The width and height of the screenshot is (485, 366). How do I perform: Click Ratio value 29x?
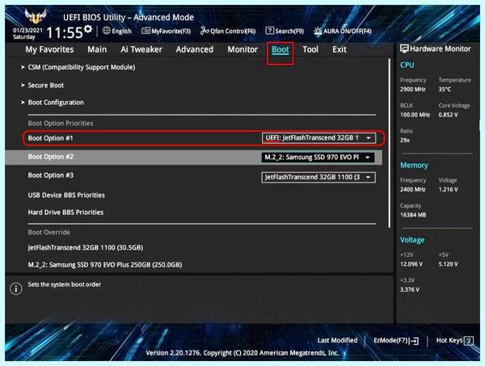[x=405, y=140]
